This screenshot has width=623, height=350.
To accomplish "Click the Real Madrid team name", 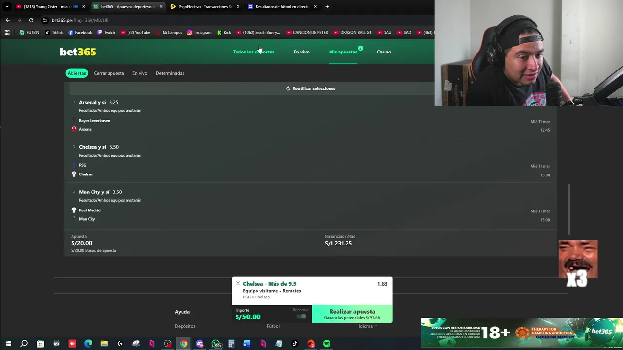I will pos(90,210).
